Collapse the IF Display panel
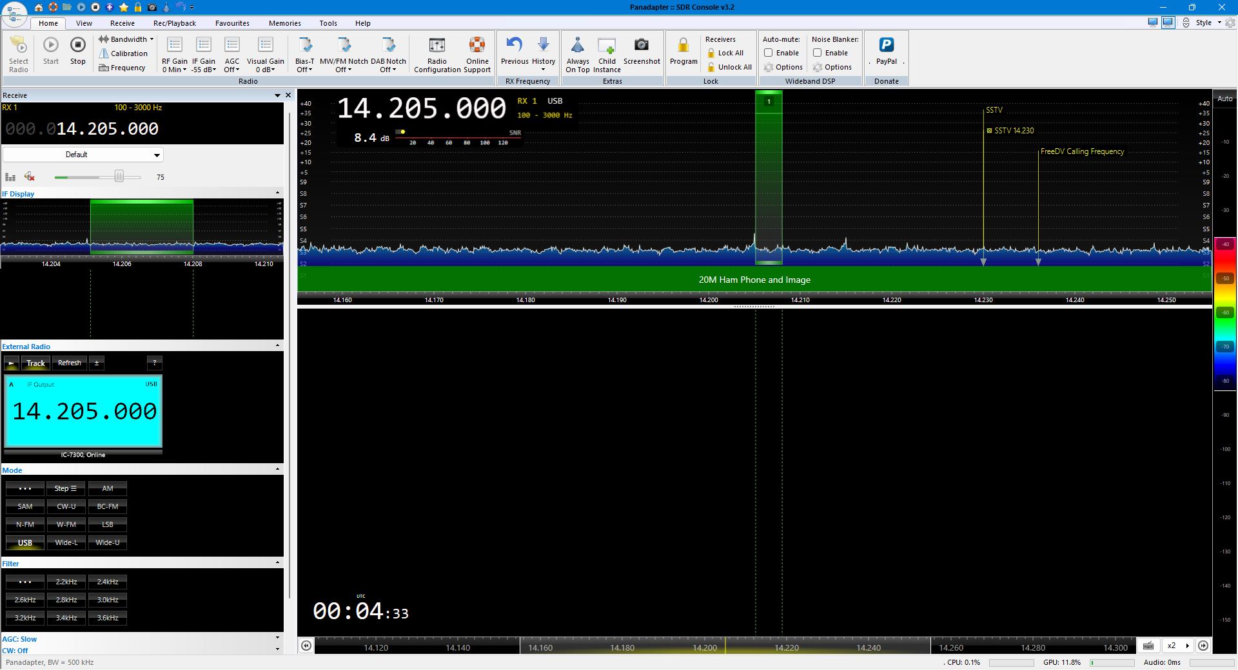1238x670 pixels. 277,193
